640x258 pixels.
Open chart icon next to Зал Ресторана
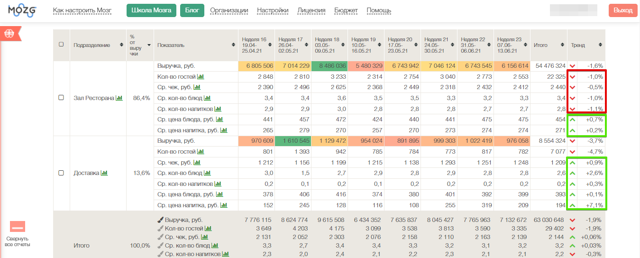point(119,98)
